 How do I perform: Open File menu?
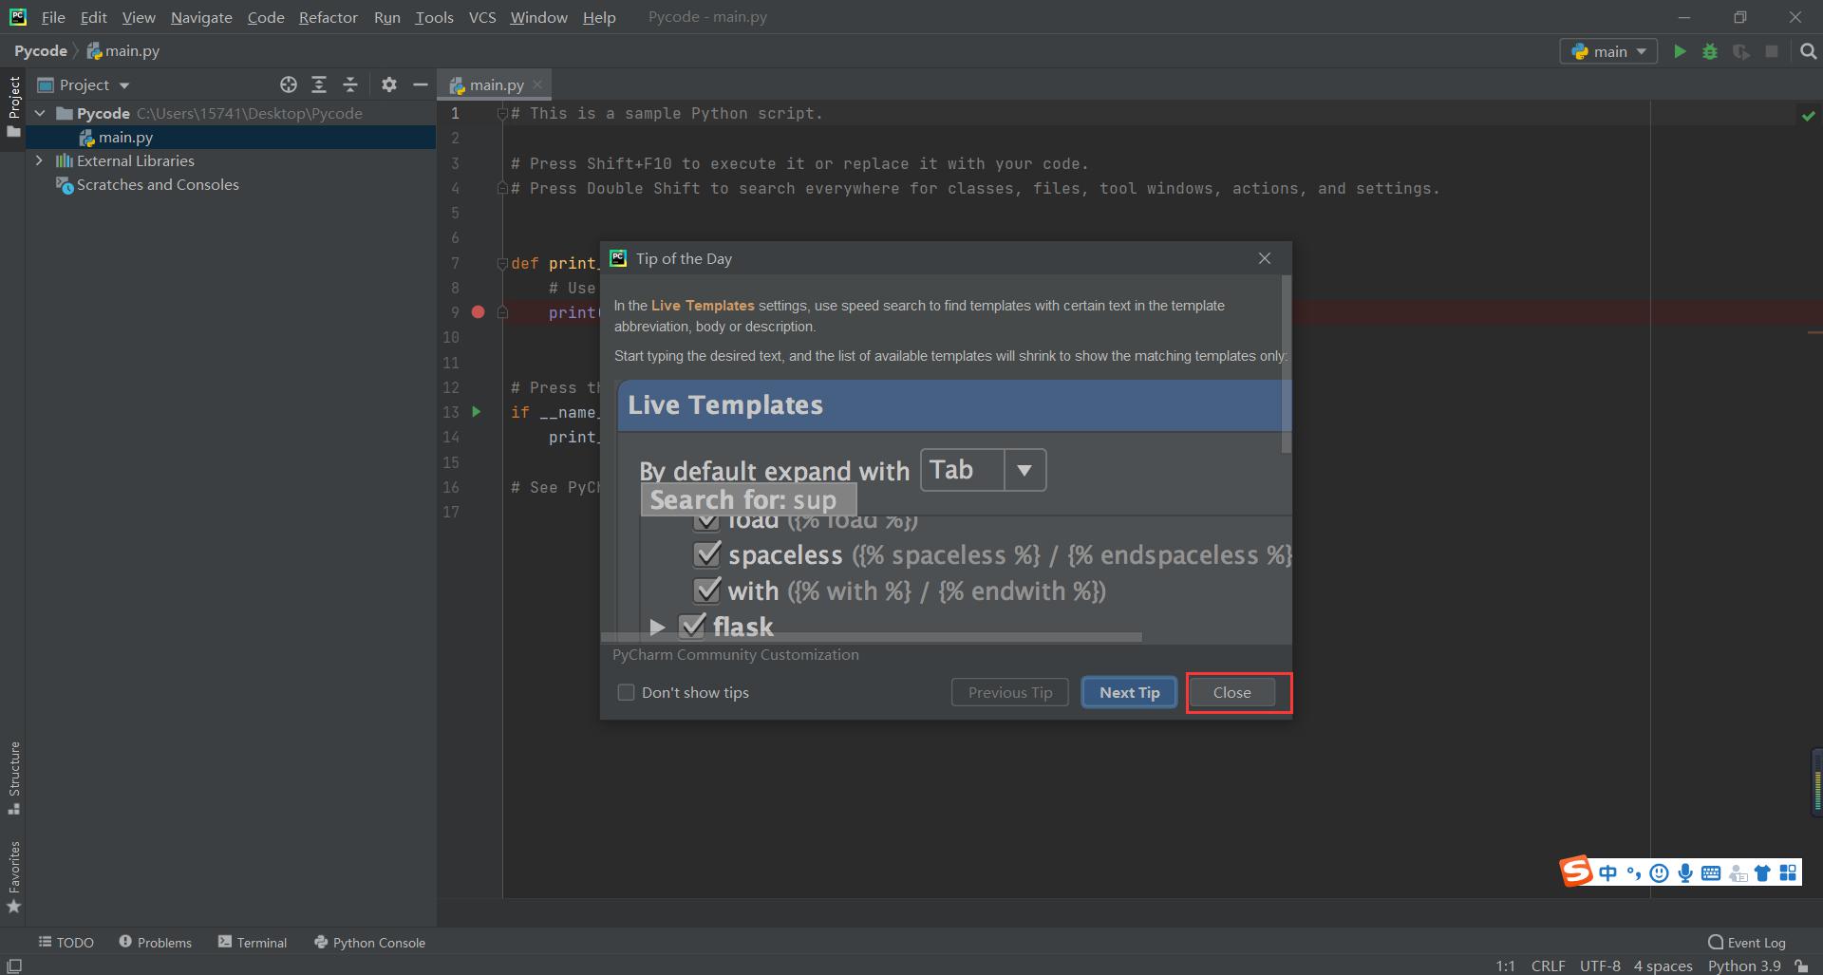pyautogui.click(x=53, y=17)
